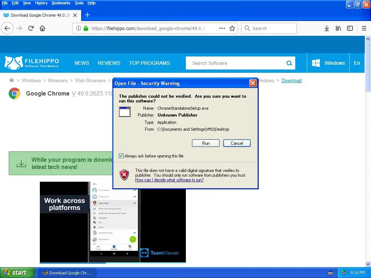Toggle the Firefox sidebar view

[x=350, y=28]
